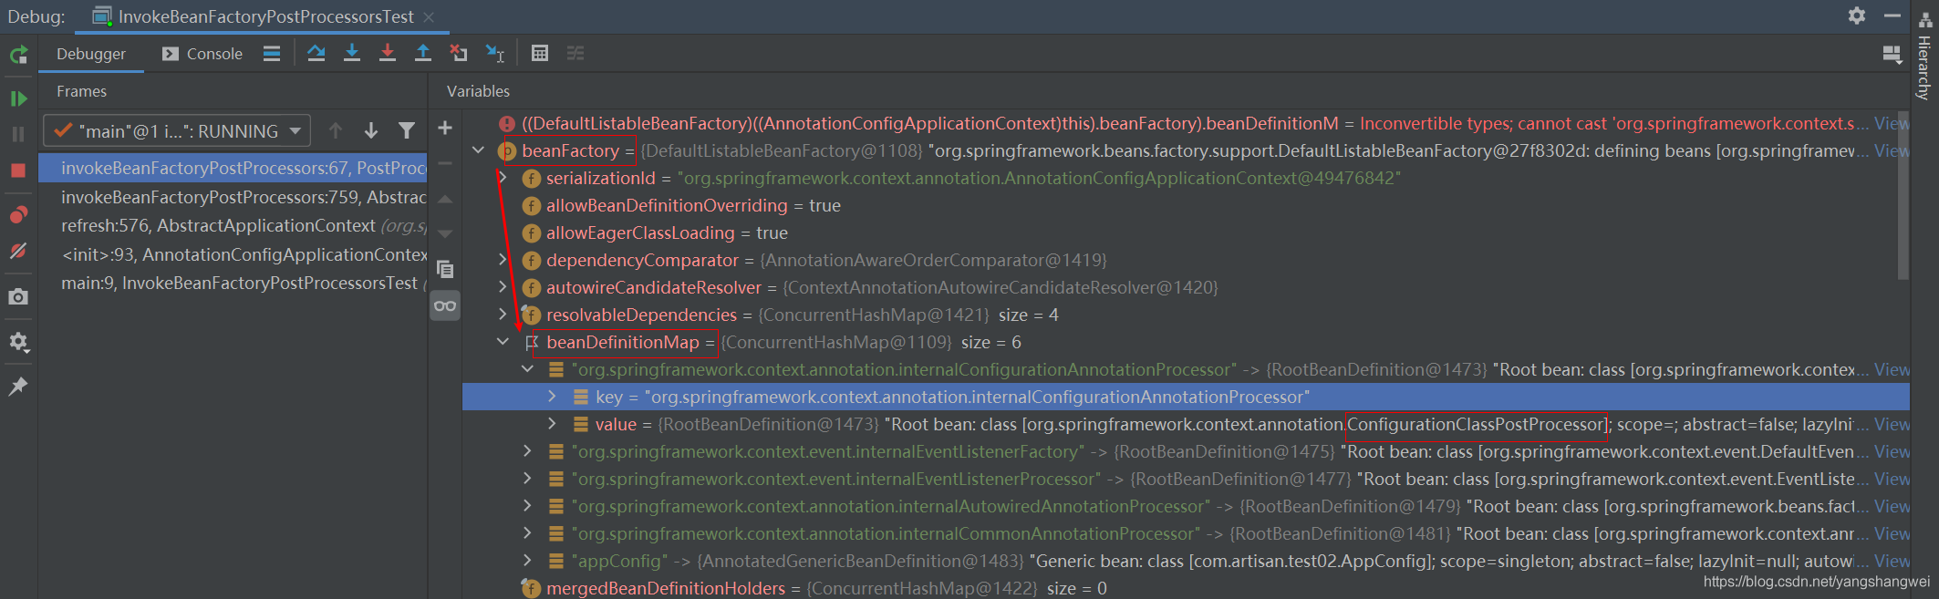Click View link on beanFactory row
The width and height of the screenshot is (1939, 599).
[1891, 150]
